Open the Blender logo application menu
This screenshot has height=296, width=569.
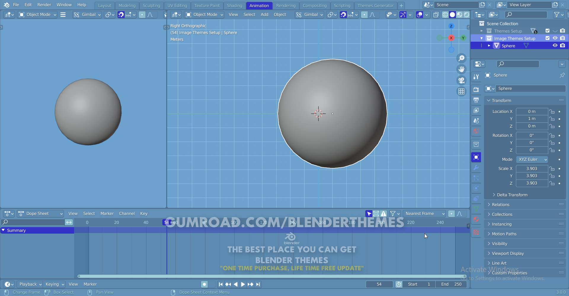7,5
